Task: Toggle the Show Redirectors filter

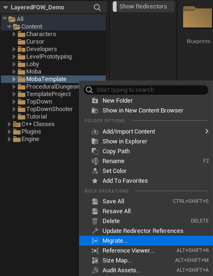Action: [x=144, y=7]
